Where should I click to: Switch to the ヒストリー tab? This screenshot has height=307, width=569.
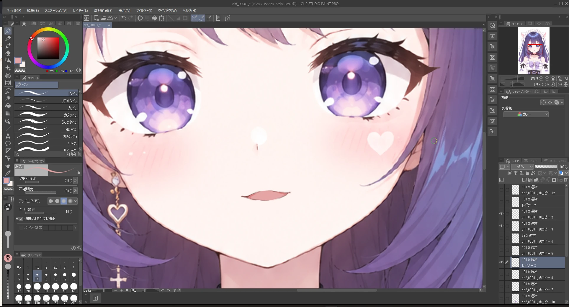point(532,161)
